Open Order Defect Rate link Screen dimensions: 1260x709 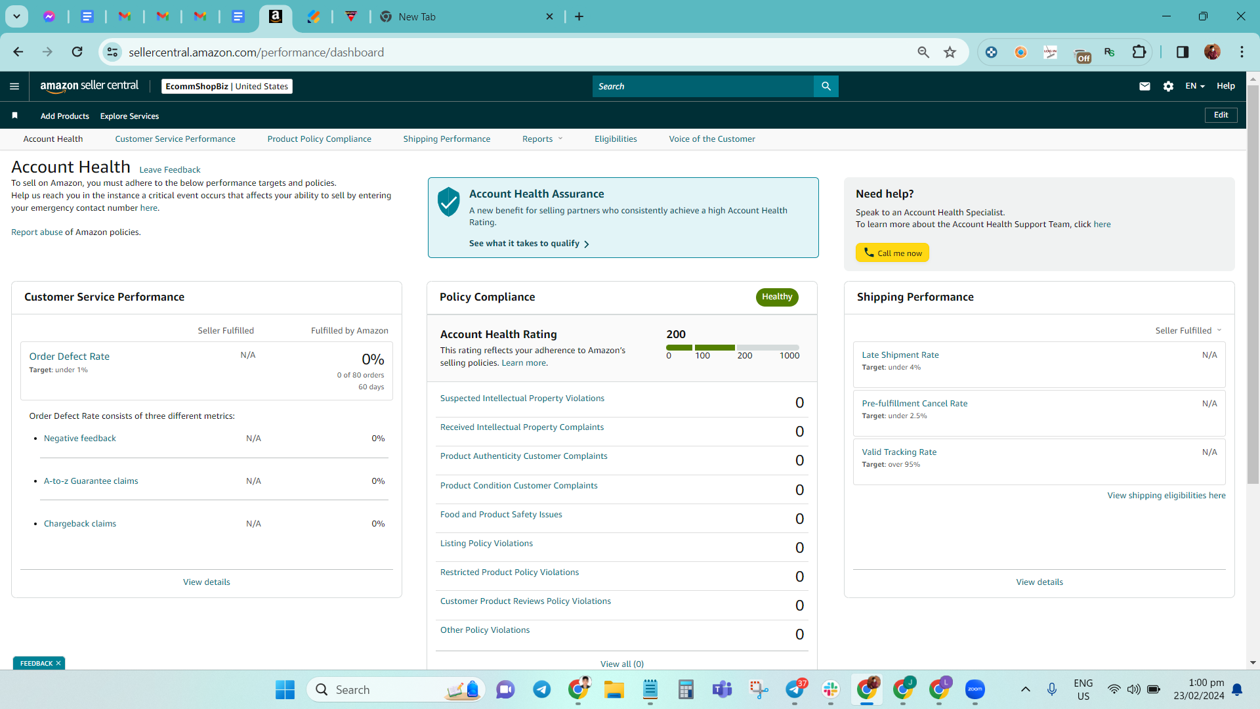[x=70, y=356]
